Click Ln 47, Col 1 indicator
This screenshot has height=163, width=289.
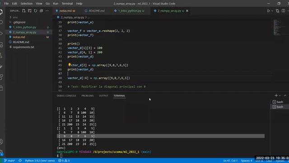[x=230, y=161]
